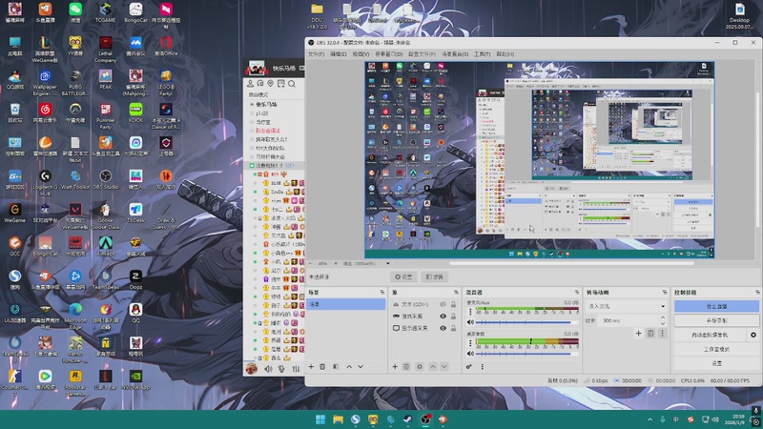Open transitions panel three-dot menu
This screenshot has height=429, width=763.
[662, 333]
